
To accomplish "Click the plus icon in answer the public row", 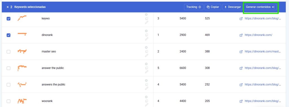I will pos(146,64).
